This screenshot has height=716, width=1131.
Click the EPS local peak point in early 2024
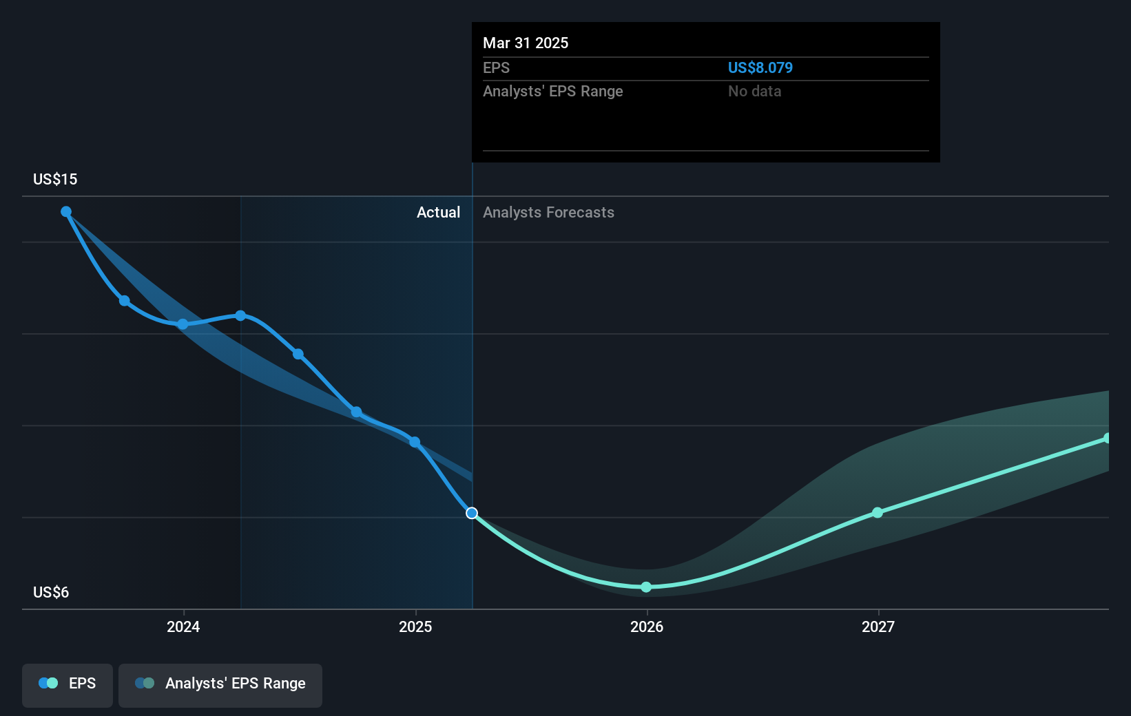[240, 316]
